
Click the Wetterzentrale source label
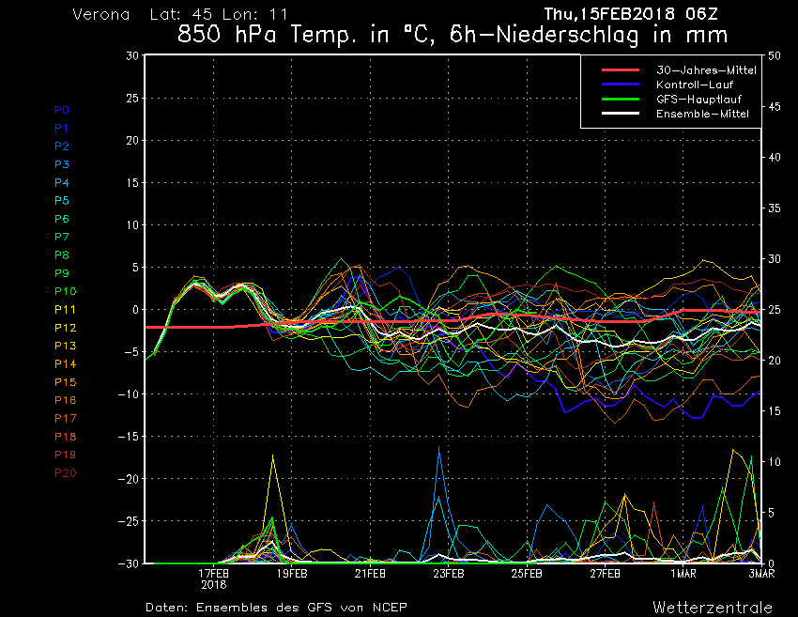[713, 608]
